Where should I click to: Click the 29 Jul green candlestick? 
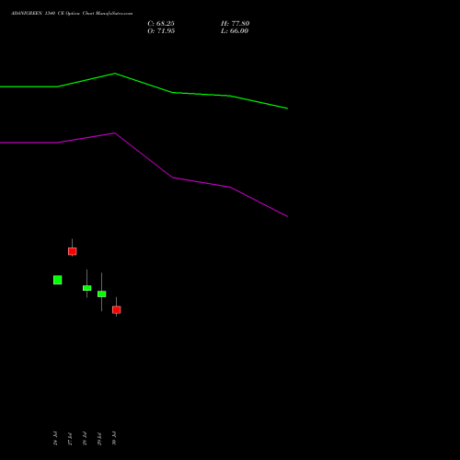(x=102, y=293)
